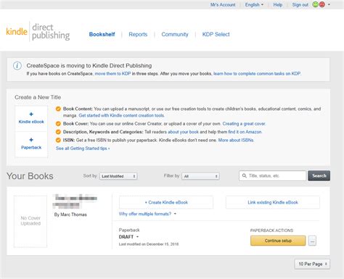The width and height of the screenshot is (344, 279).
Task: Expand the DRAFT status arrow
Action: (x=137, y=237)
